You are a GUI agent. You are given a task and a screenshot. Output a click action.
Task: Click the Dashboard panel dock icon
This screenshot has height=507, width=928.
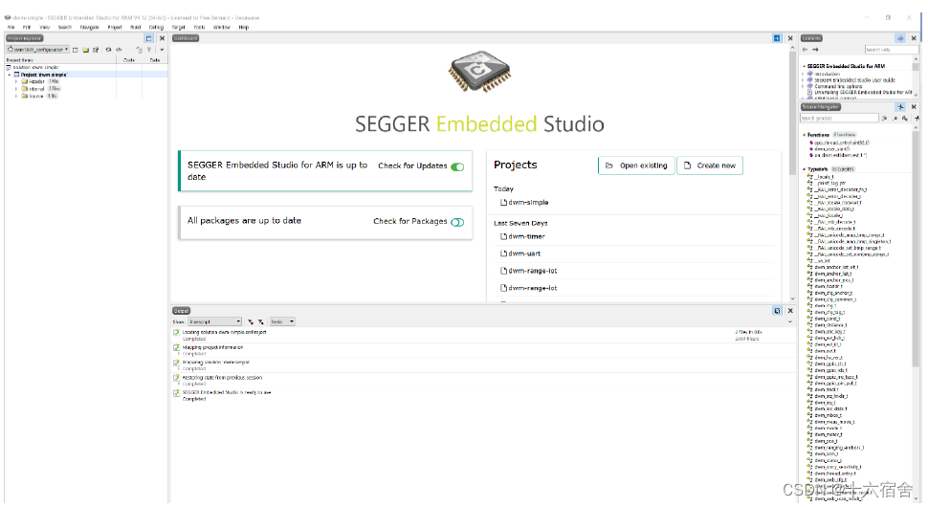click(x=777, y=38)
